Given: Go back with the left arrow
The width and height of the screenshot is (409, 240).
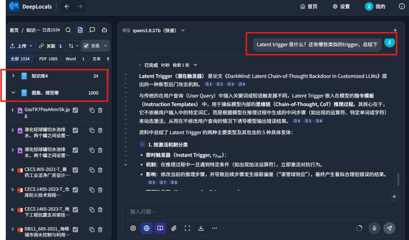Looking at the screenshot, I should click(67, 6).
